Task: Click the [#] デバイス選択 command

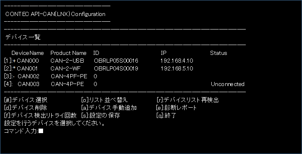Action: click(25, 100)
